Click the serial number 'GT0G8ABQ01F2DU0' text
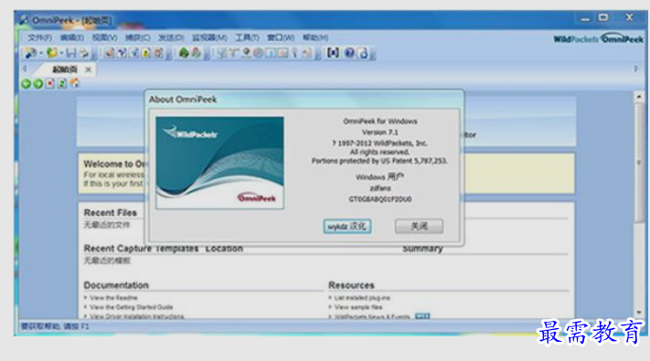 point(380,199)
